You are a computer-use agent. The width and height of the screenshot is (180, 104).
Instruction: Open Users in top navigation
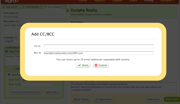(x=133, y=1)
